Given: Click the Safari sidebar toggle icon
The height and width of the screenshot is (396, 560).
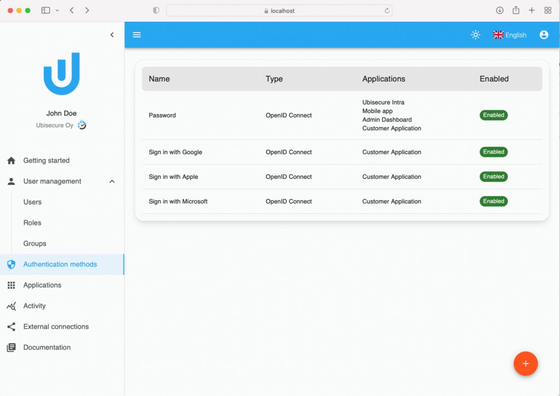Looking at the screenshot, I should tap(46, 10).
